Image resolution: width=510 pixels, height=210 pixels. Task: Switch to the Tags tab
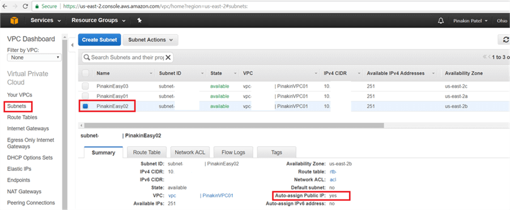pyautogui.click(x=277, y=152)
